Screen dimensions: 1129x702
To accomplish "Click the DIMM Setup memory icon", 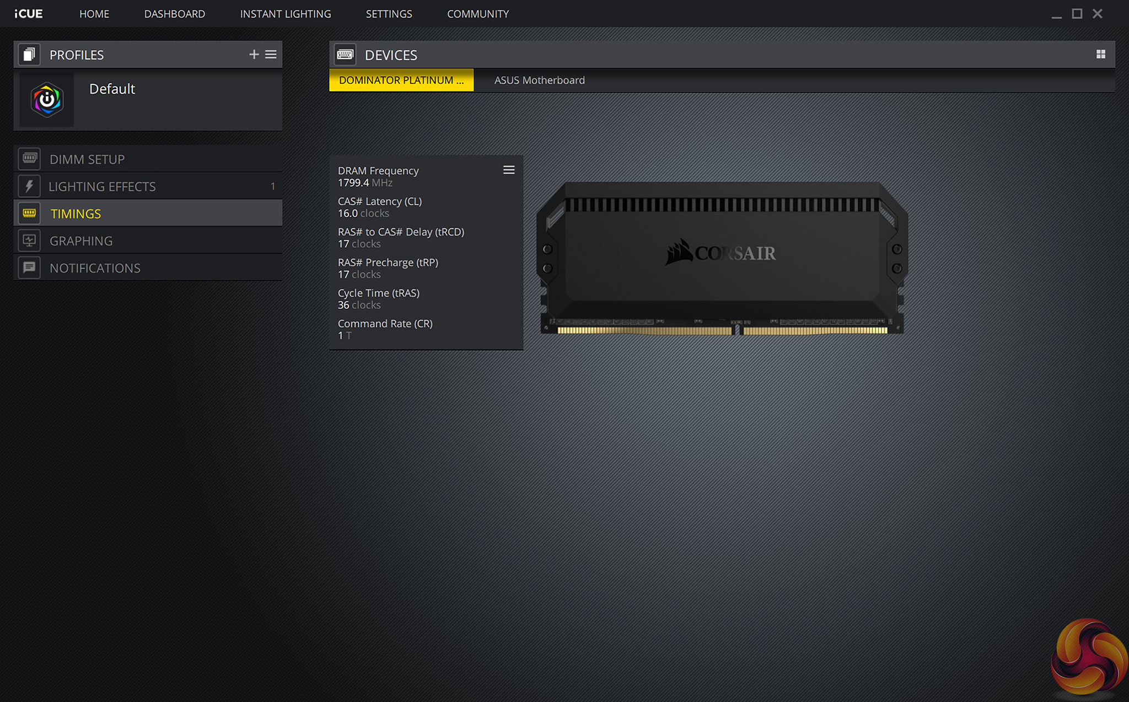I will pos(29,159).
